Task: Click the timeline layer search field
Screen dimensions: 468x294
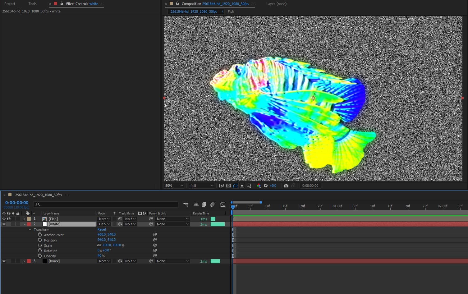Action: click(x=106, y=204)
